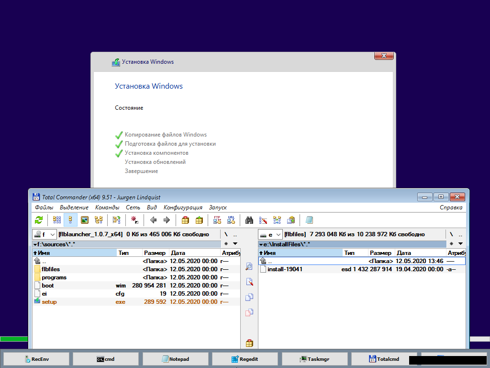Image resolution: width=490 pixels, height=368 pixels.
Task: Open the Команды menu
Action: coord(107,207)
